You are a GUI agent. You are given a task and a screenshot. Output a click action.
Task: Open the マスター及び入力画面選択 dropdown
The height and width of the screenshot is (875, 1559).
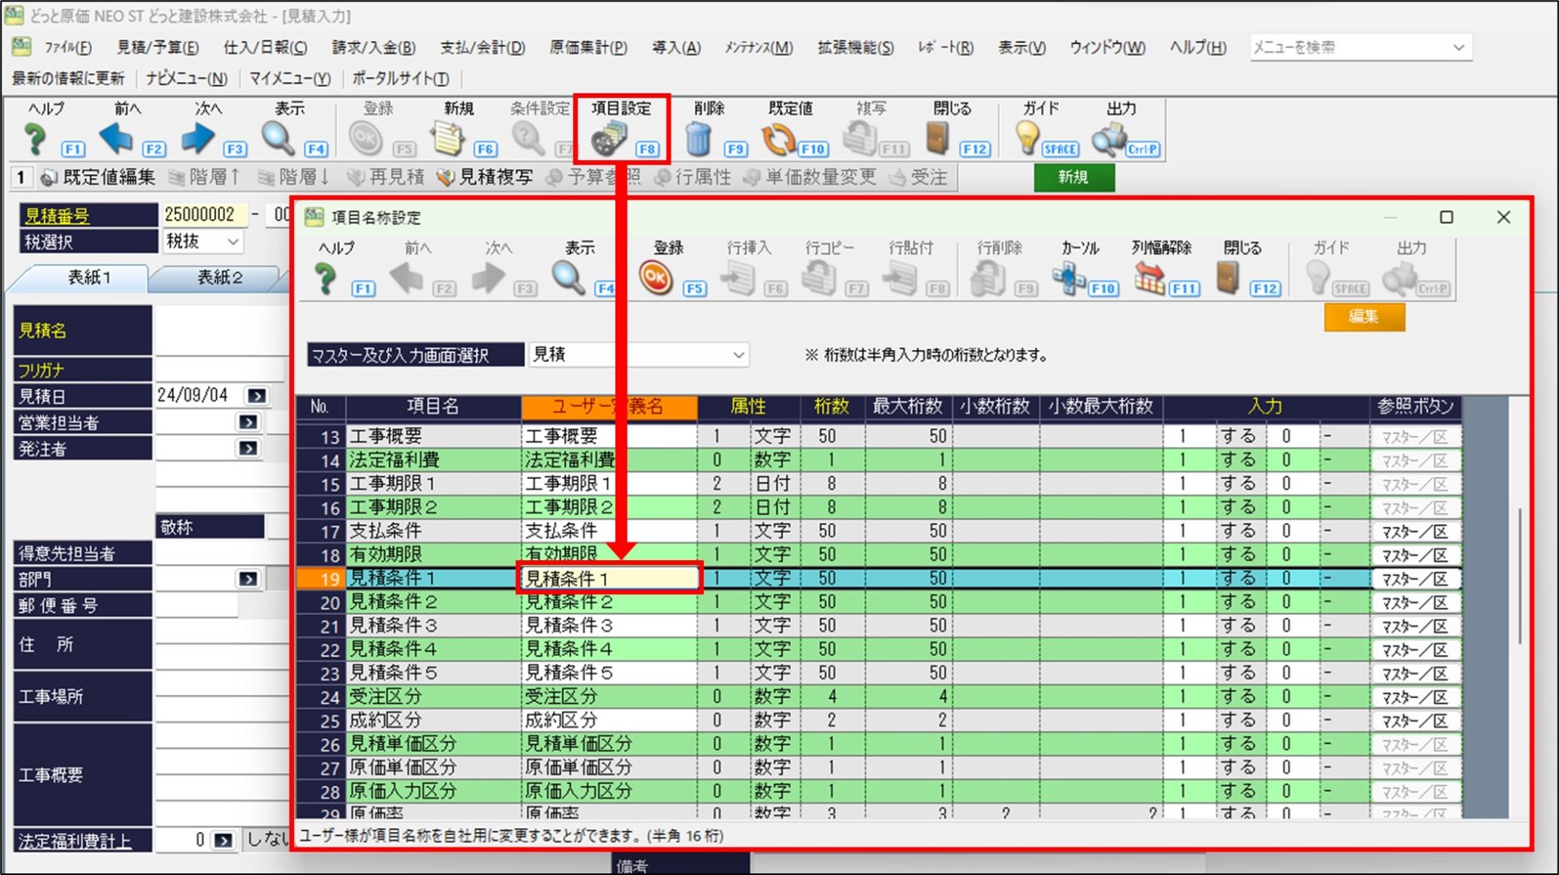(738, 355)
